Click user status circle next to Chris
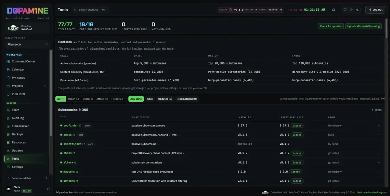This screenshot has width=390, height=196. (x=48, y=189)
